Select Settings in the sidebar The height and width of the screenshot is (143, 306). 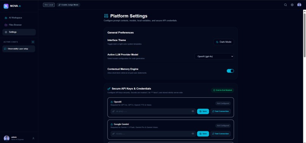(19, 32)
